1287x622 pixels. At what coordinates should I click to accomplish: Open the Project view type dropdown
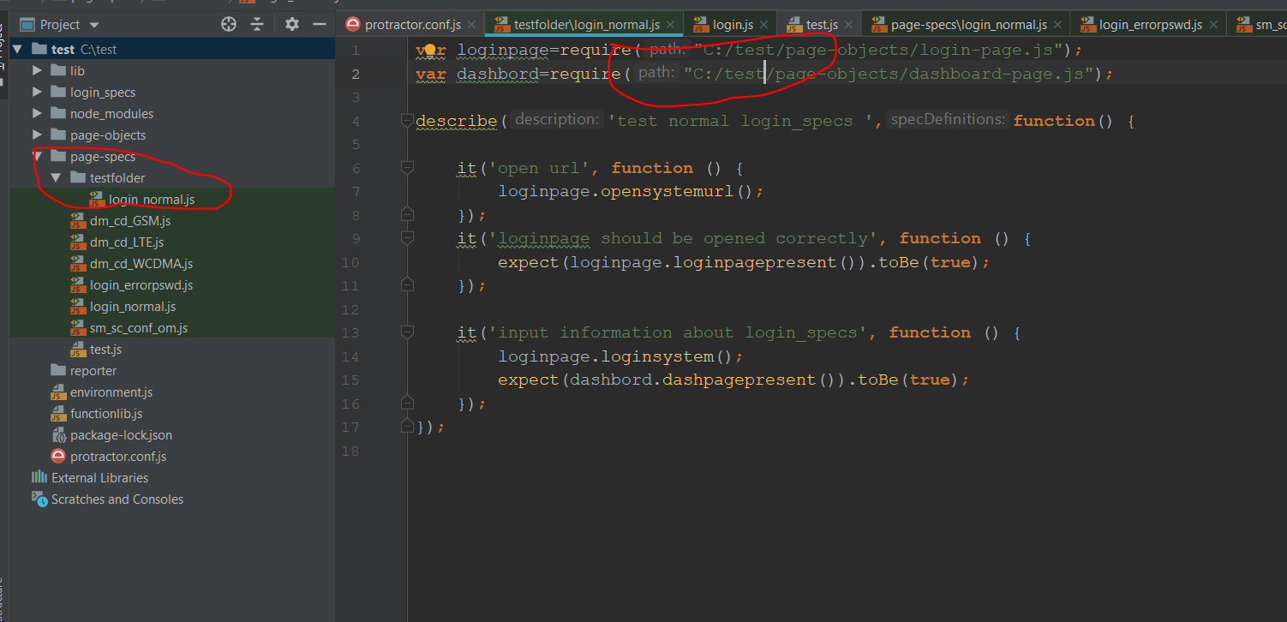pyautogui.click(x=93, y=25)
